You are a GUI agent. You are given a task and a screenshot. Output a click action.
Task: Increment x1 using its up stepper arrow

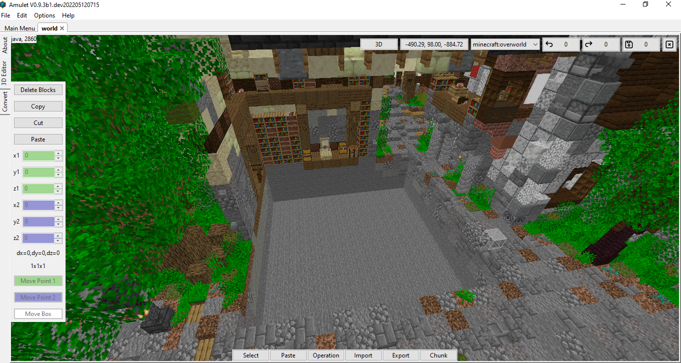[59, 153]
